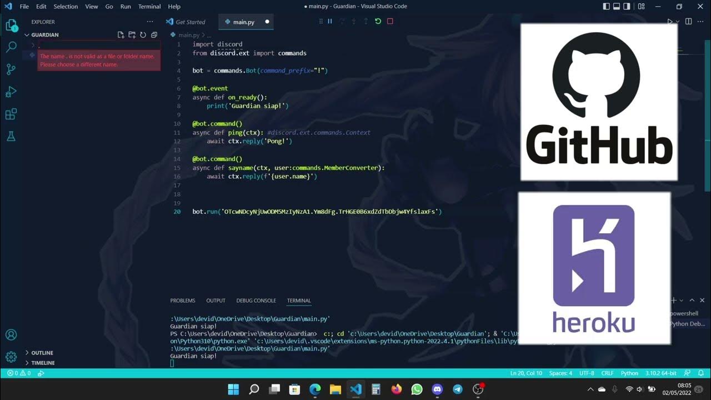
Task: Open the Help menu
Action: click(174, 6)
